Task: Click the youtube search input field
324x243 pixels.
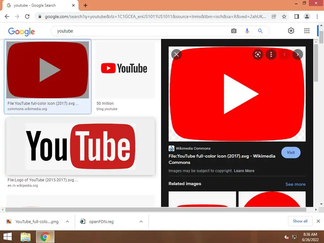Action: point(140,31)
